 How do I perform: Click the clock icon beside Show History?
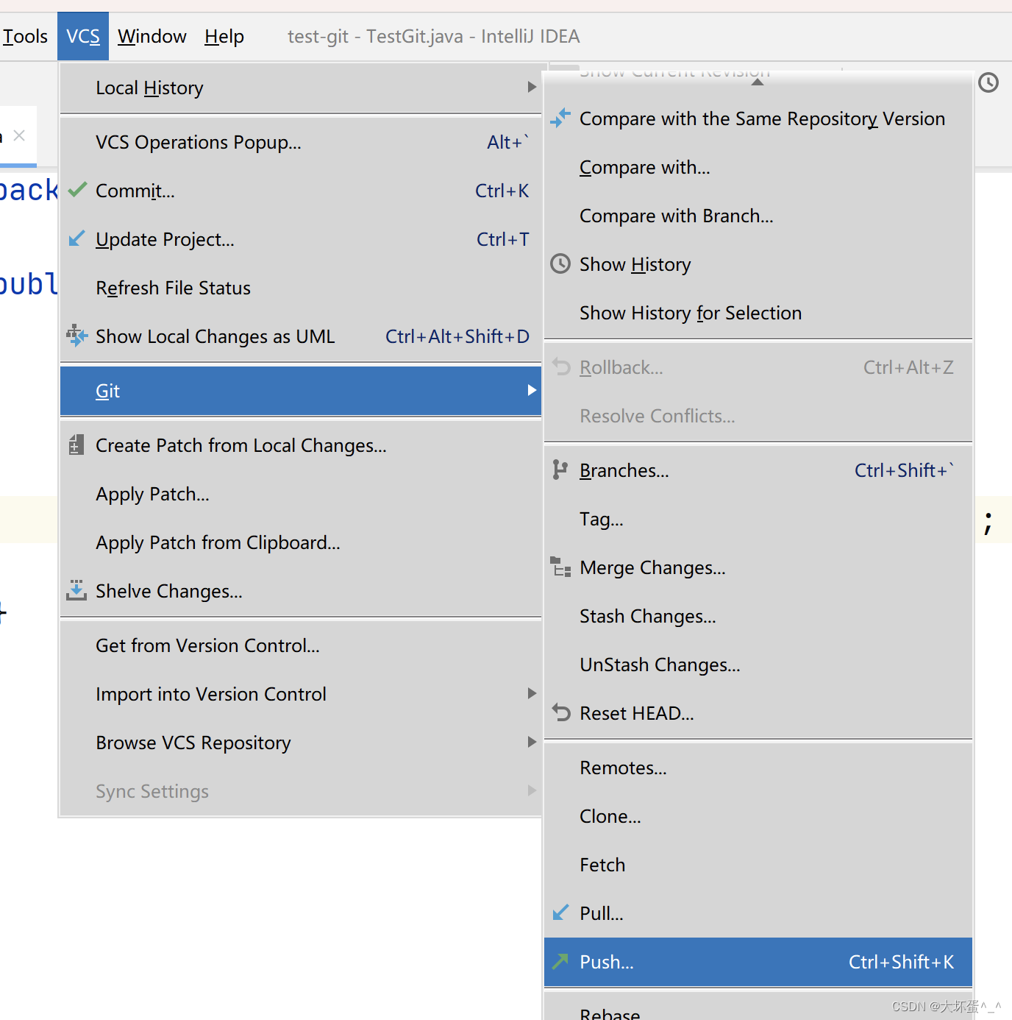coord(560,263)
